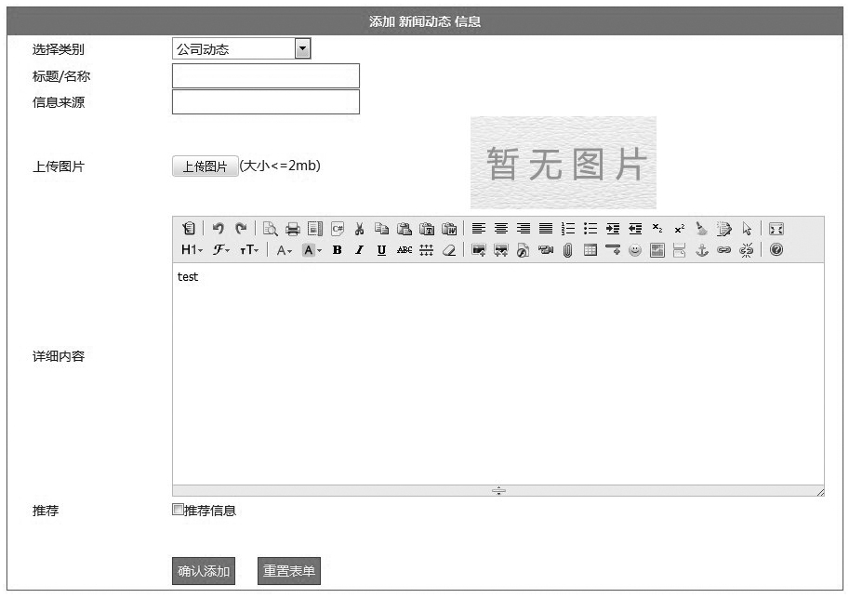Insert a single image into editor
Viewport: 849px width, 598px height.
point(479,249)
